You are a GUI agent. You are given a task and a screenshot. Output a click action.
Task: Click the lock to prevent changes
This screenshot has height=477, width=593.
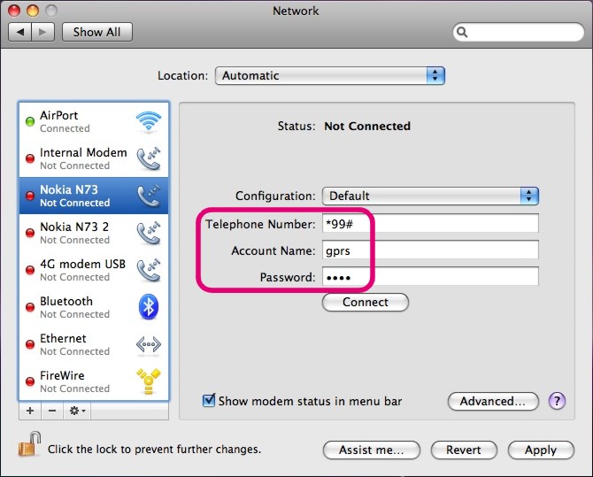(x=29, y=444)
